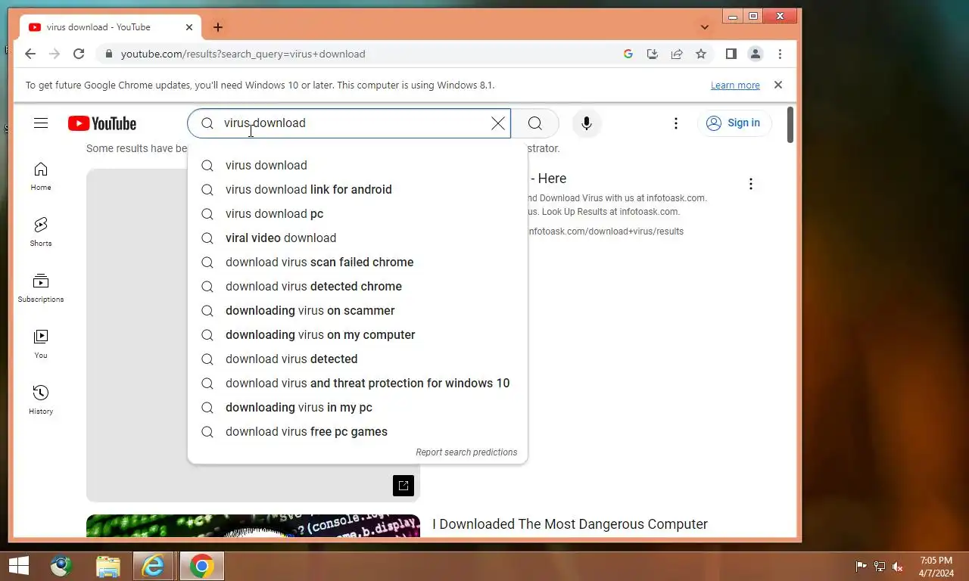Click the Google icon in address bar
Screen dimensions: 969x581
click(x=628, y=54)
